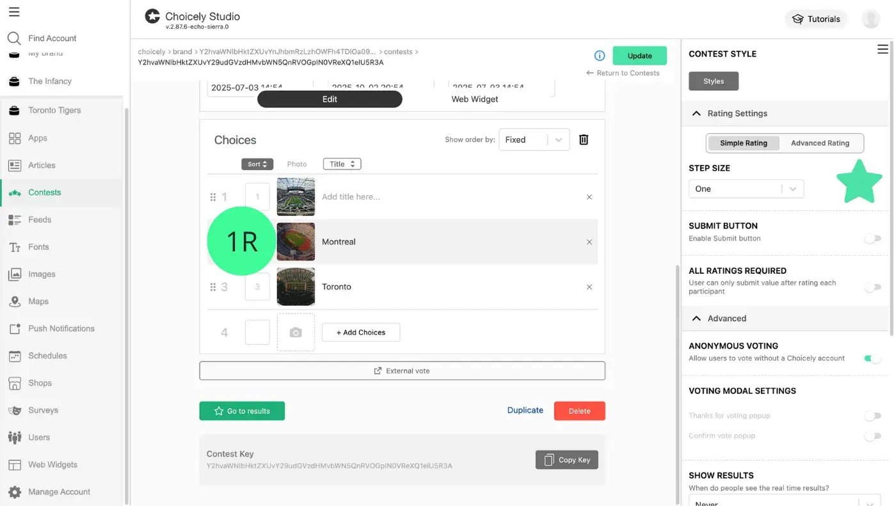Click the red Delete button
Viewport: 894px width, 506px height.
click(x=579, y=411)
